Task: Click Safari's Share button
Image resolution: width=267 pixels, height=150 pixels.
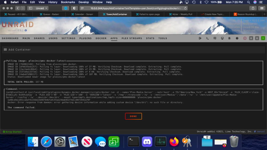Action: 253,8
